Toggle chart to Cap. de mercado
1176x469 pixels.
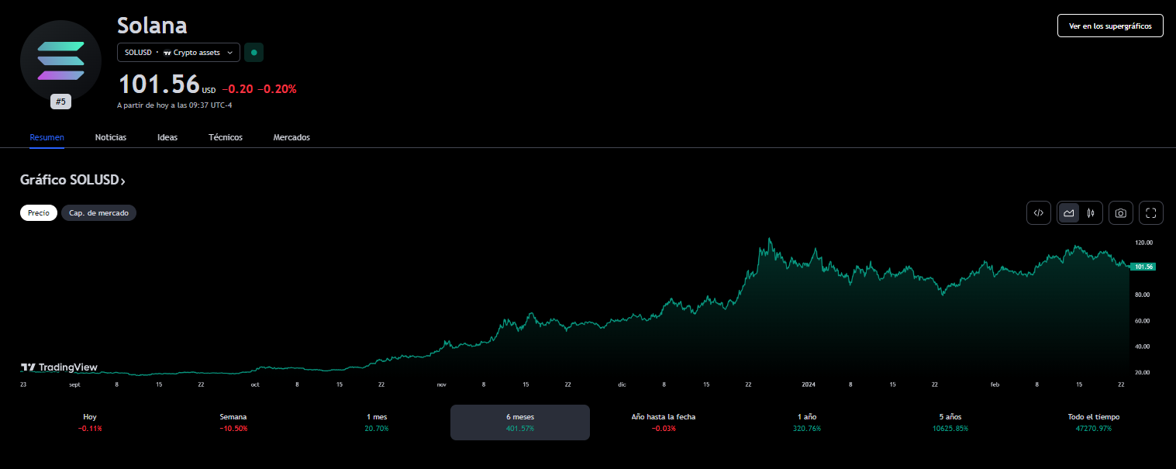tap(98, 212)
